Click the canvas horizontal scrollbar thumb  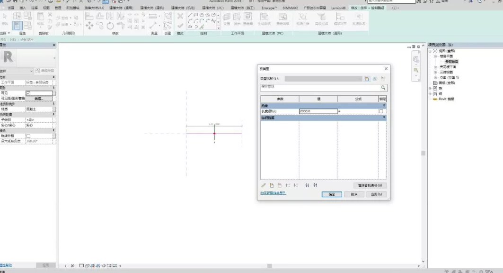tap(269, 265)
